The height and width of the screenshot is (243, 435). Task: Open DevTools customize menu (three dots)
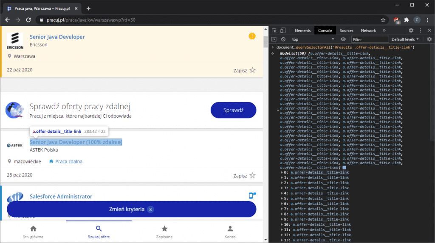420,30
